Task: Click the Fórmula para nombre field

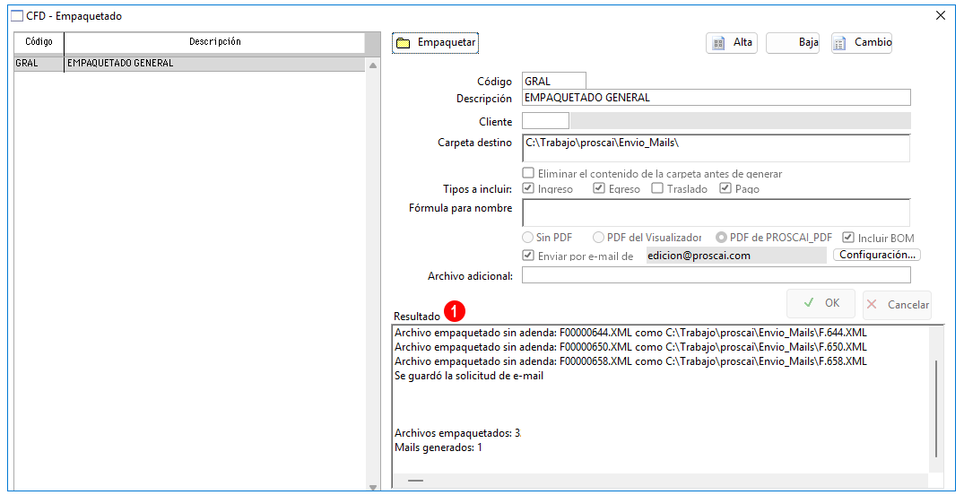Action: [x=716, y=213]
